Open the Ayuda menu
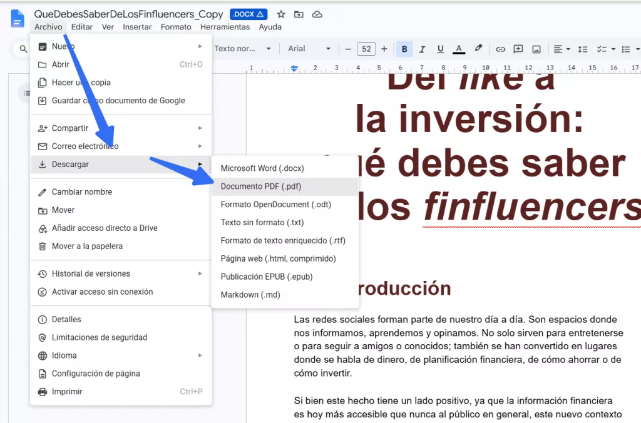Screen dimensions: 641x423 (270, 27)
